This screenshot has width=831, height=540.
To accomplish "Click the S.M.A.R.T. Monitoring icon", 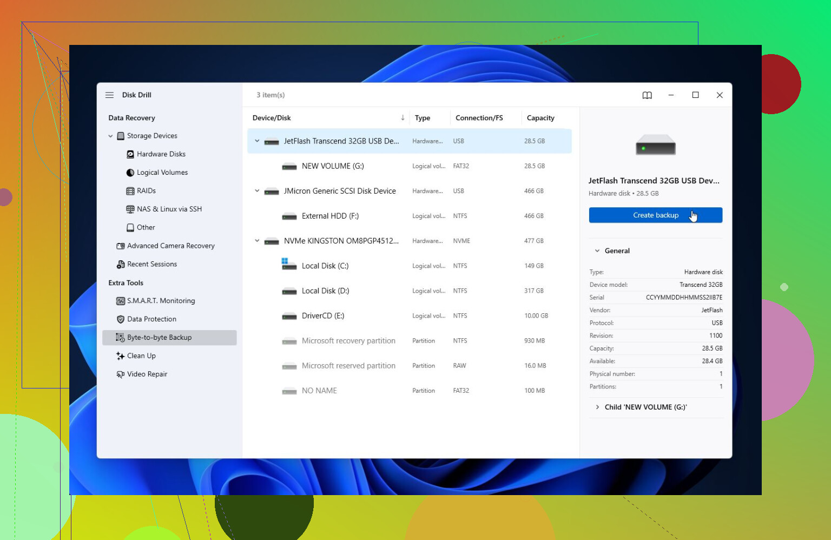I will click(121, 301).
